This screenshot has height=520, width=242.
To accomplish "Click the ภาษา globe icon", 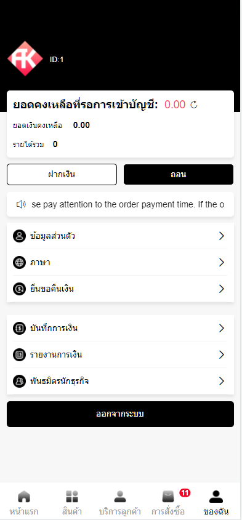I will pyautogui.click(x=19, y=262).
